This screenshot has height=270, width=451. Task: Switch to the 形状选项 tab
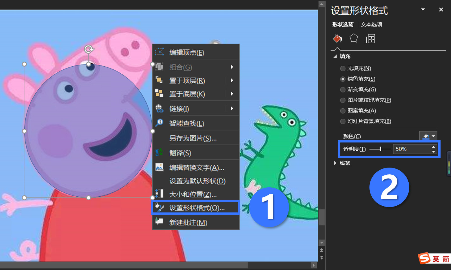pos(343,25)
